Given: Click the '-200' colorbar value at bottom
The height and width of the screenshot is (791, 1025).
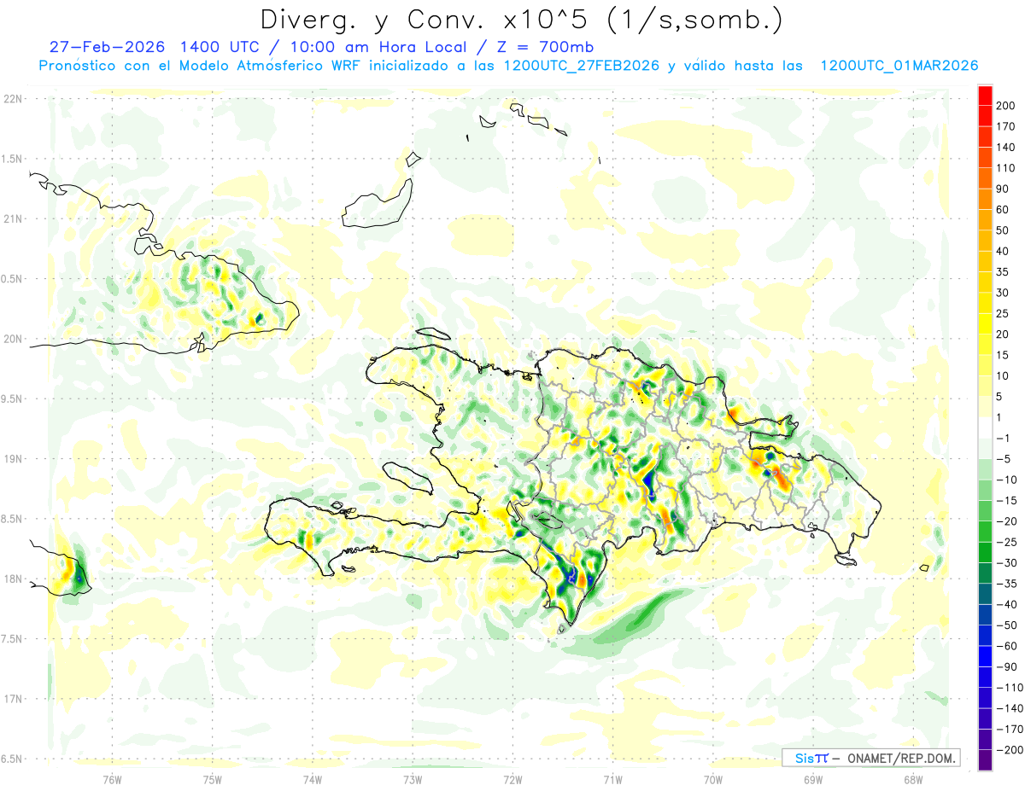Looking at the screenshot, I should [1010, 749].
